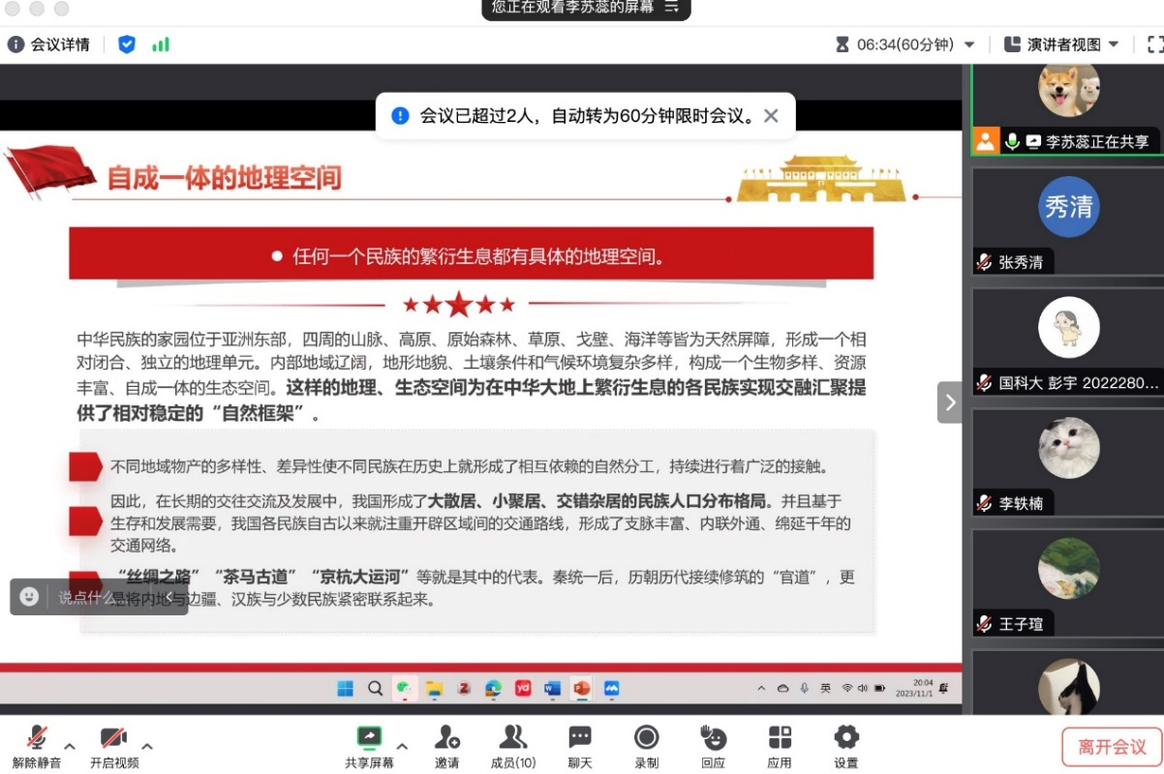Collapse the participant panel with side arrow

949,402
